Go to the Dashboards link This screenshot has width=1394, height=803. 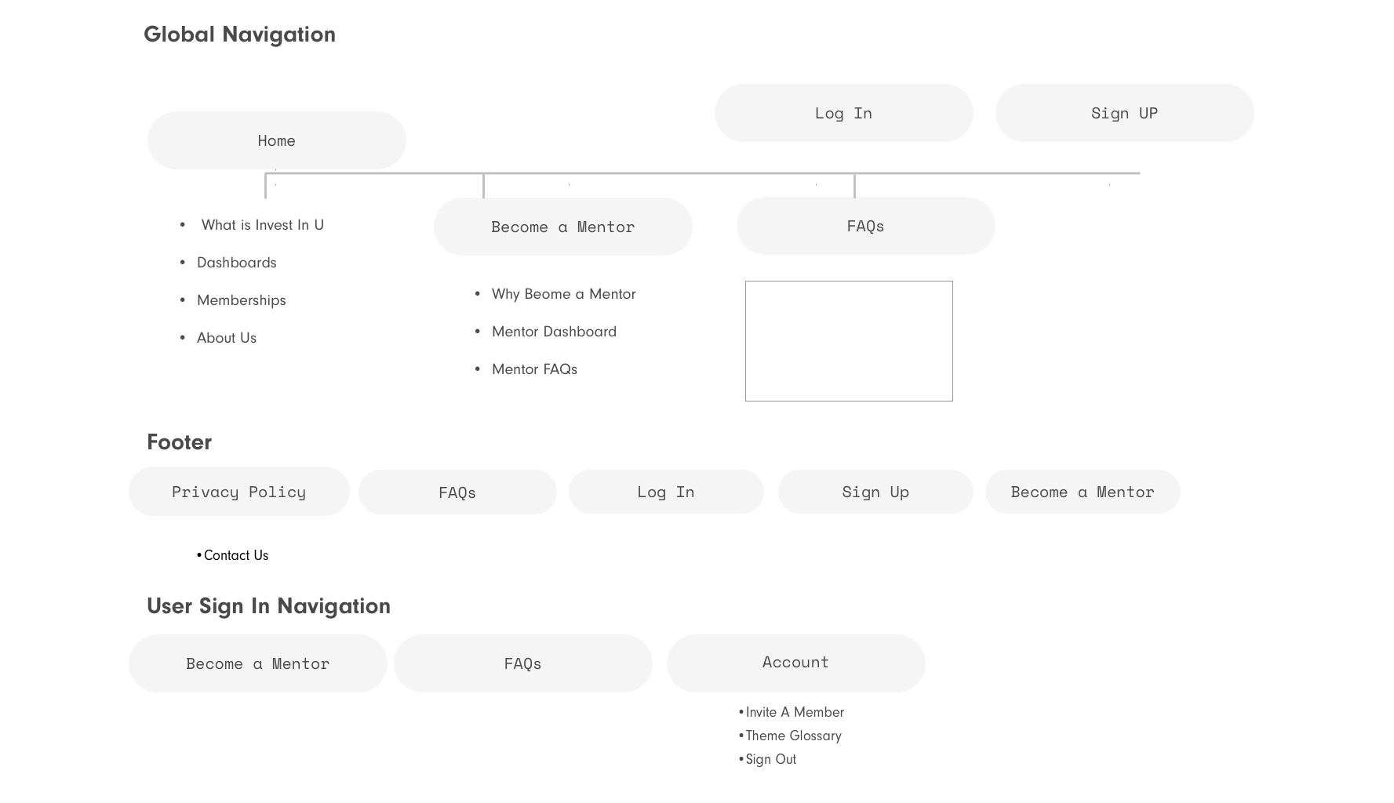click(x=236, y=263)
